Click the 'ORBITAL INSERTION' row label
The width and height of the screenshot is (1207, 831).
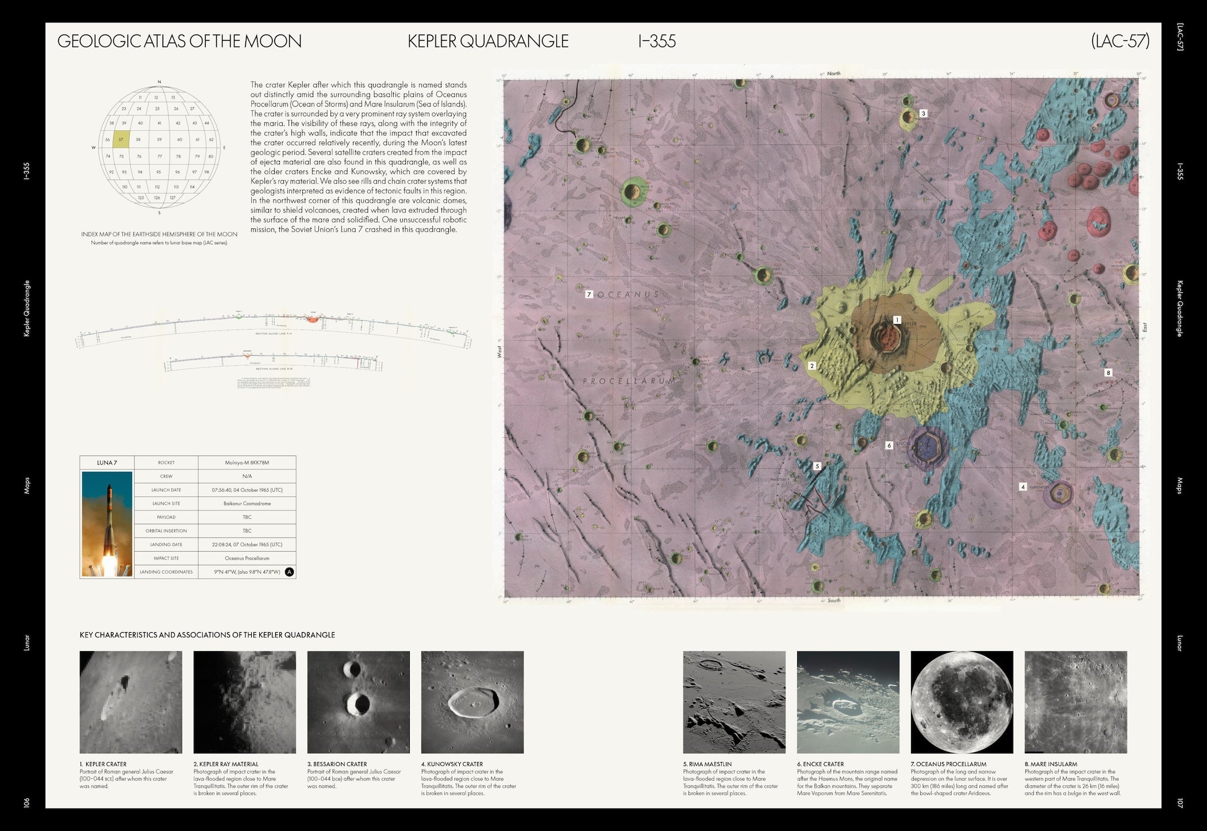click(166, 531)
